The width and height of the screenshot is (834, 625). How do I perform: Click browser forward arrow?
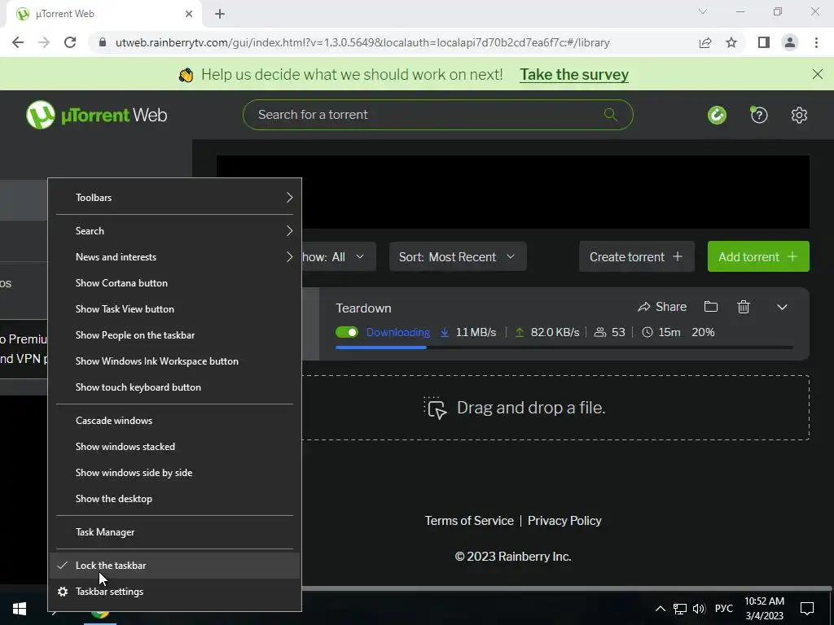click(x=44, y=42)
